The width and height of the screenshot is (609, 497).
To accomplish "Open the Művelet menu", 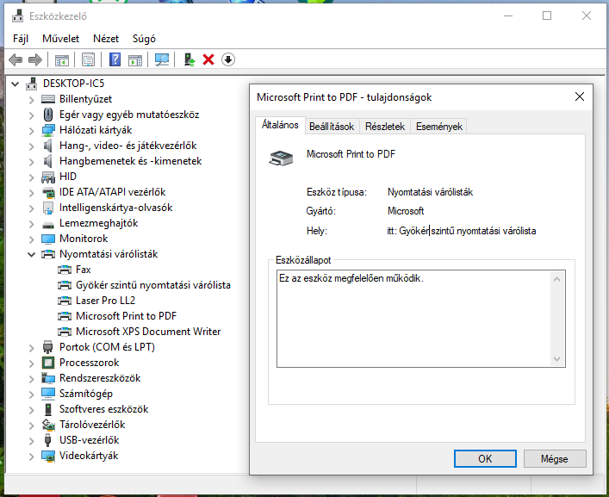I will click(x=60, y=39).
